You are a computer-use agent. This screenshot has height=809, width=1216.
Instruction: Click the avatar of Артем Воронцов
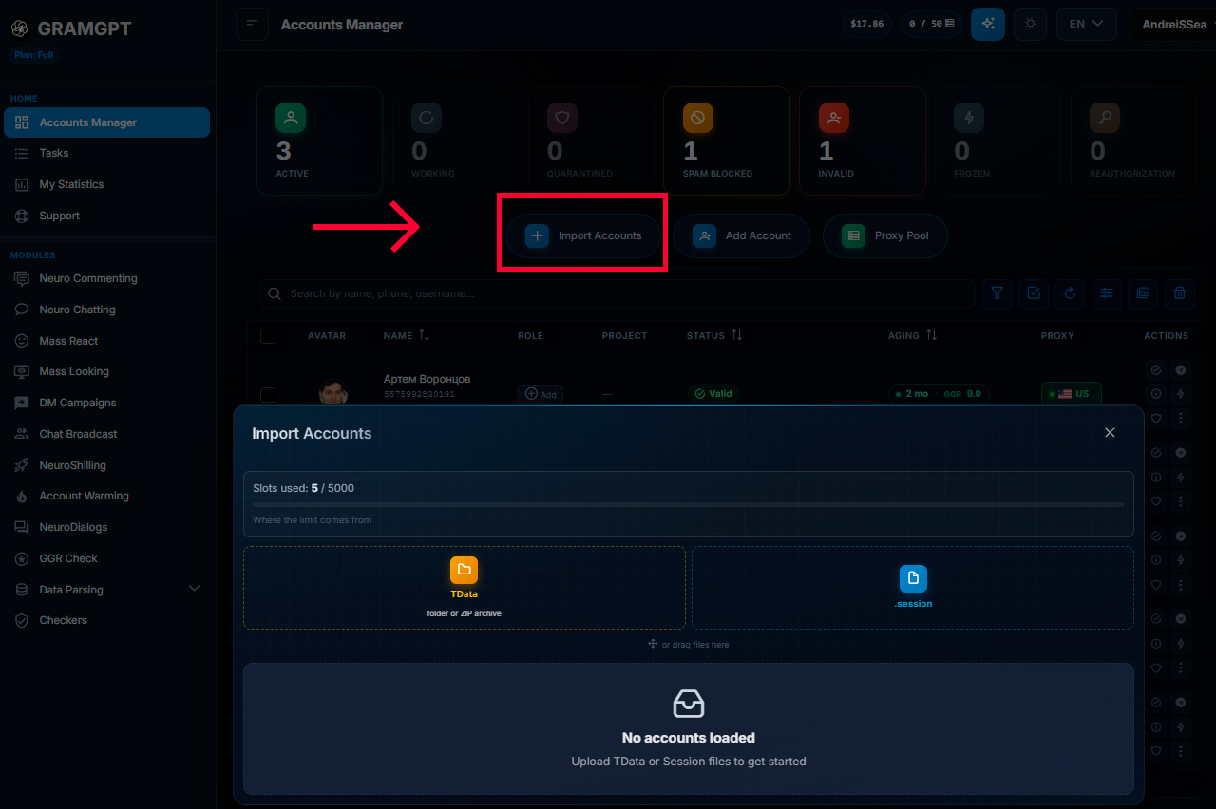(332, 392)
